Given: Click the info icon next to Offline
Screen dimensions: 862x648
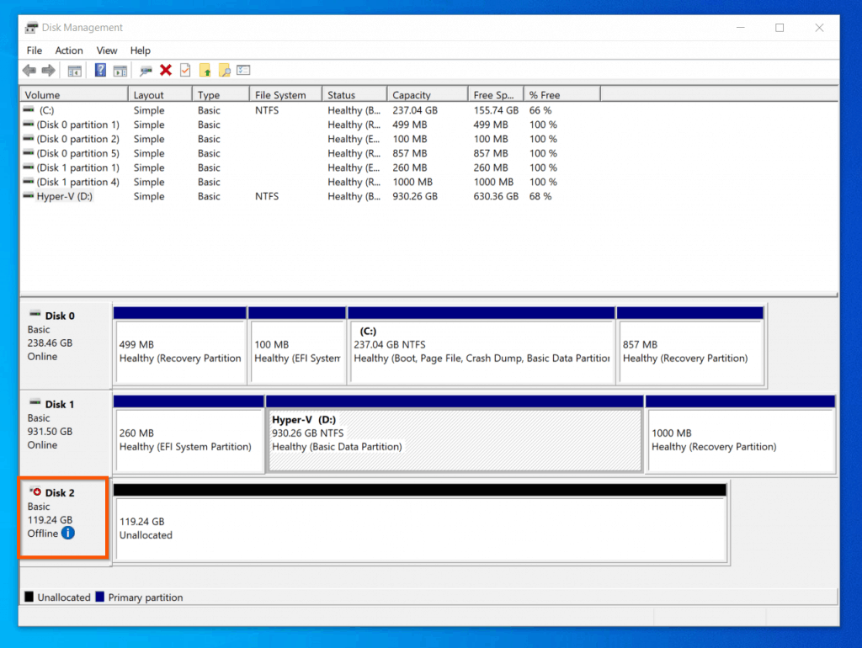Looking at the screenshot, I should [68, 533].
